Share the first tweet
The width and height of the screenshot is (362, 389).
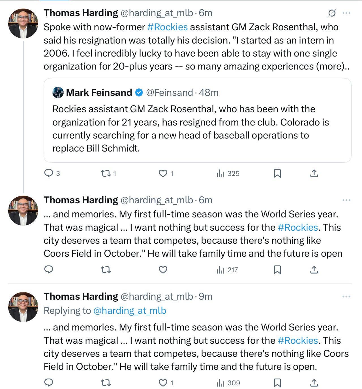click(x=314, y=173)
